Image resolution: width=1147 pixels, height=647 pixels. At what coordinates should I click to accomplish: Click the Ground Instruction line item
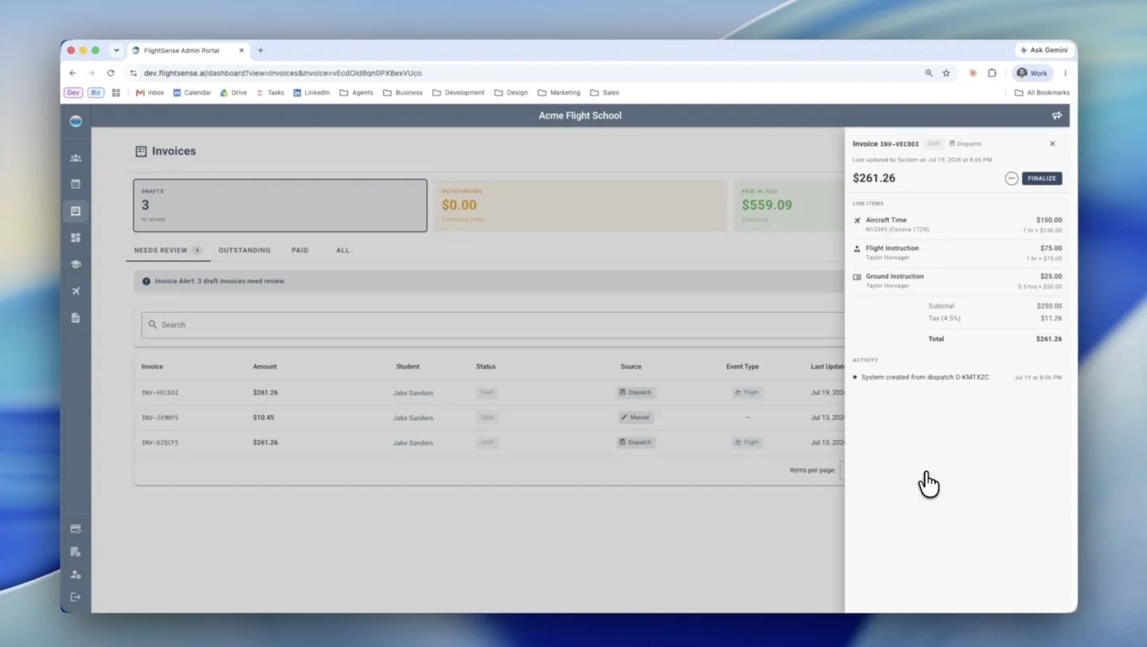(x=957, y=280)
